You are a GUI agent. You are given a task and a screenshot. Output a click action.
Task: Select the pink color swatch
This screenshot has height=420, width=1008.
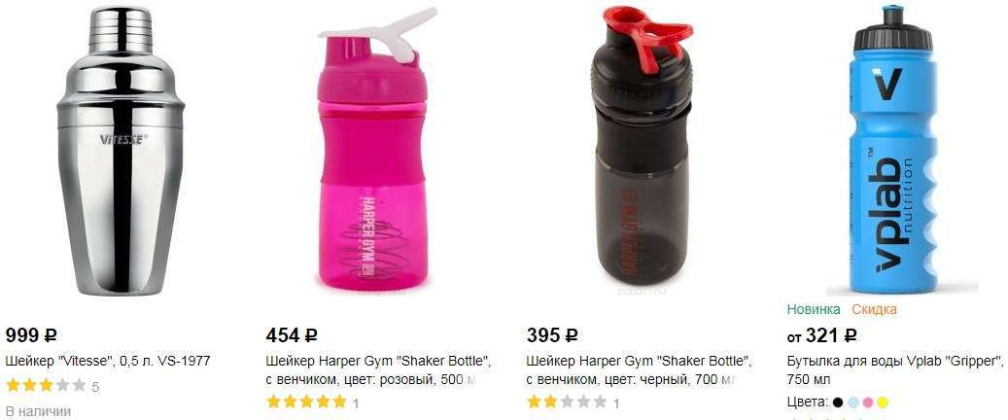868,402
